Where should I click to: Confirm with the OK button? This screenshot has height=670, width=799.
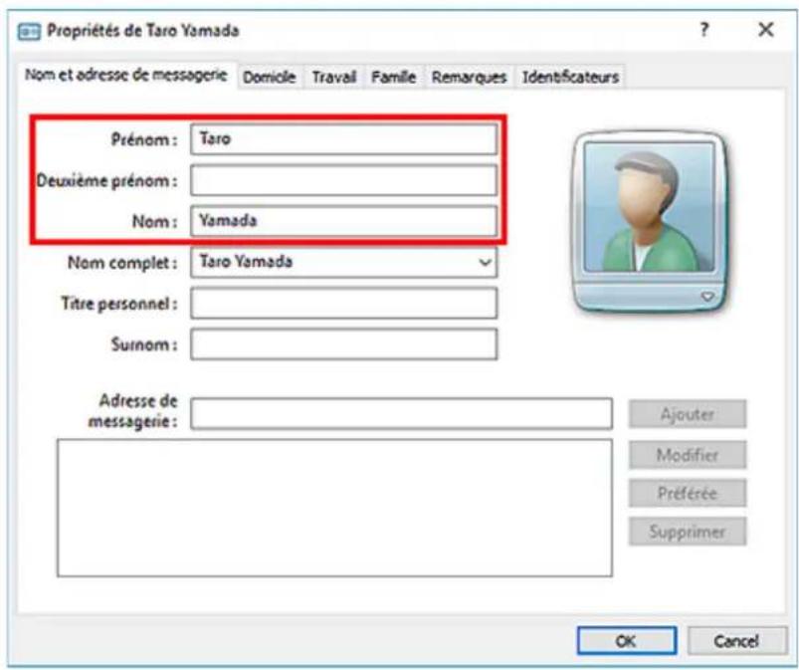627,641
